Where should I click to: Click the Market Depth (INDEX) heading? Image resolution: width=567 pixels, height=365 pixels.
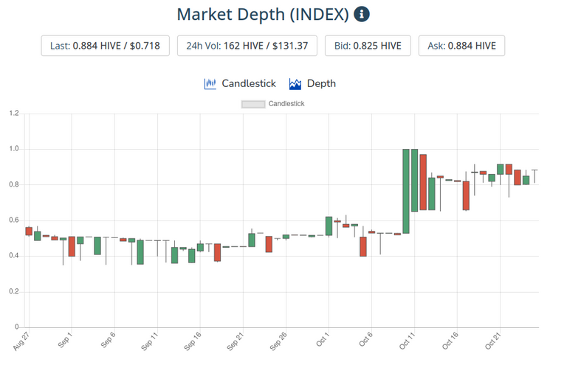pyautogui.click(x=263, y=15)
